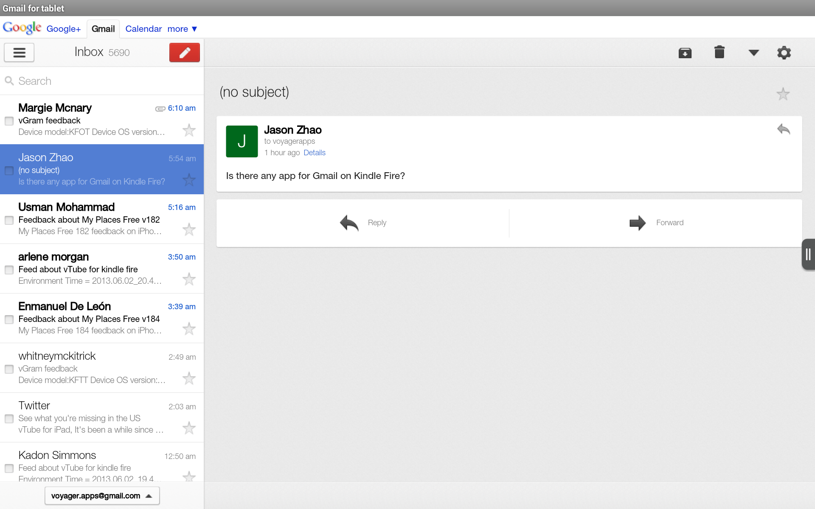Image resolution: width=815 pixels, height=509 pixels.
Task: Grab the side panel handle on right edge
Action: click(x=808, y=255)
